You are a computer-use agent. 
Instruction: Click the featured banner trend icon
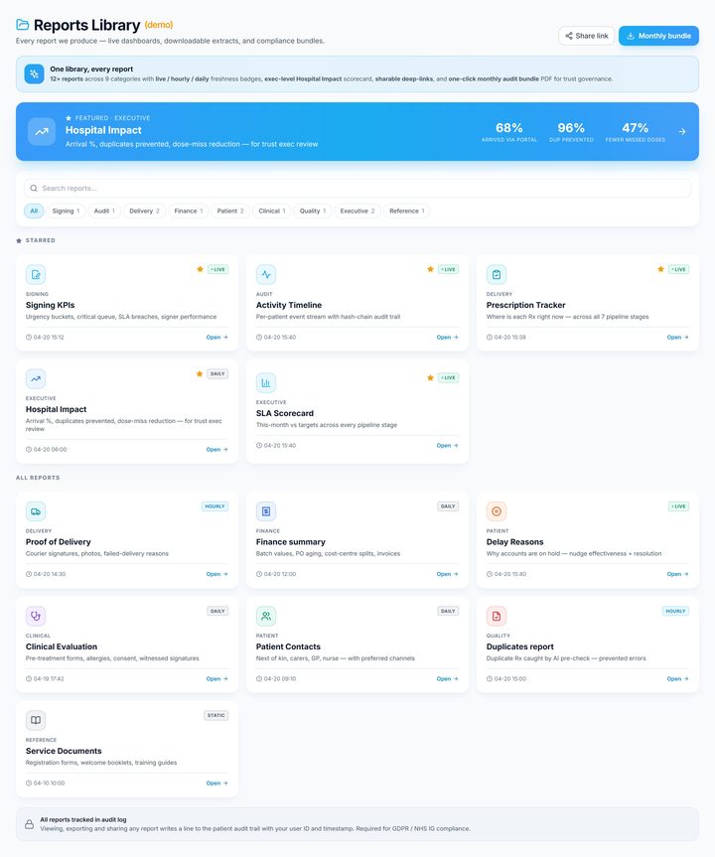coord(42,132)
